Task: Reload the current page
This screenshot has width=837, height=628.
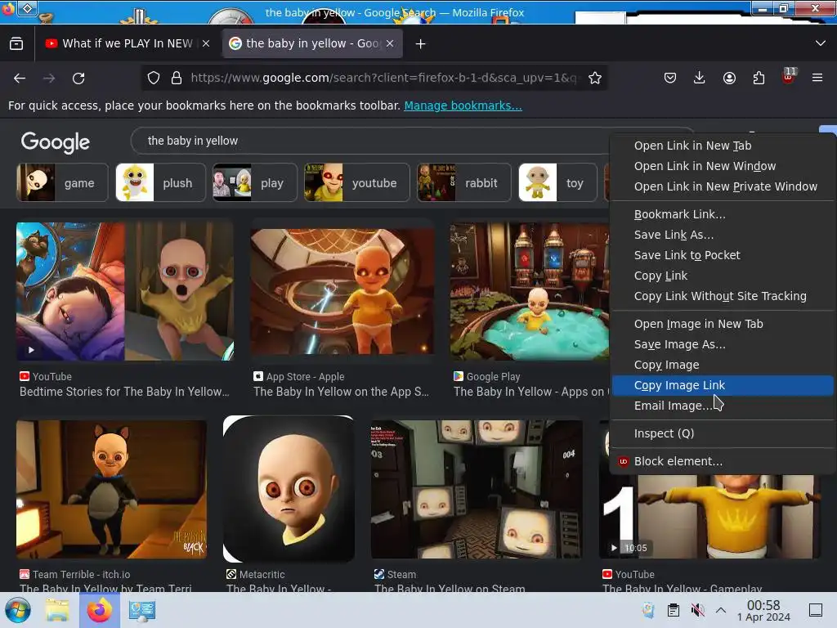Action: [78, 78]
